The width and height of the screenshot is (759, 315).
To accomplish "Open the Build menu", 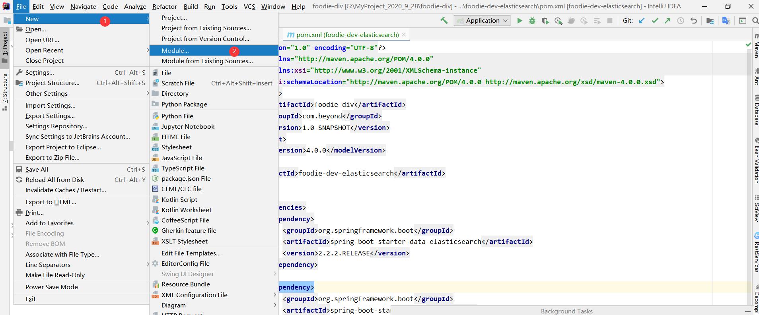I will point(191,6).
